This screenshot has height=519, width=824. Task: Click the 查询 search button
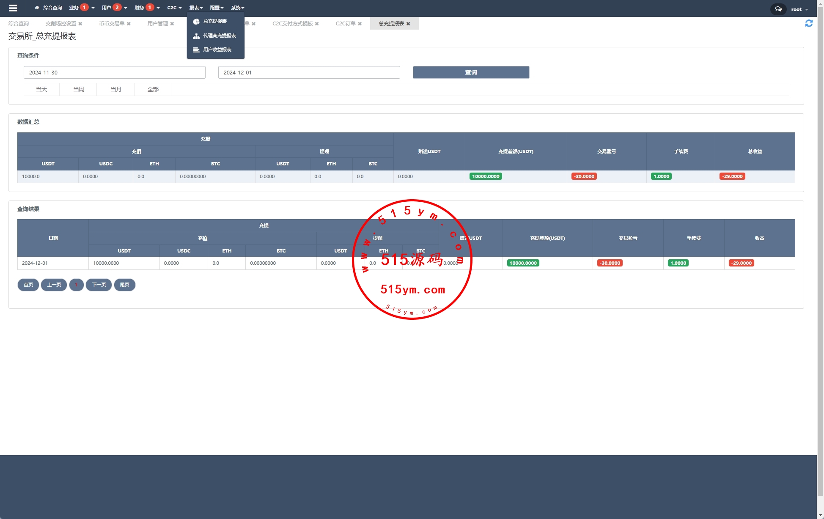click(471, 72)
